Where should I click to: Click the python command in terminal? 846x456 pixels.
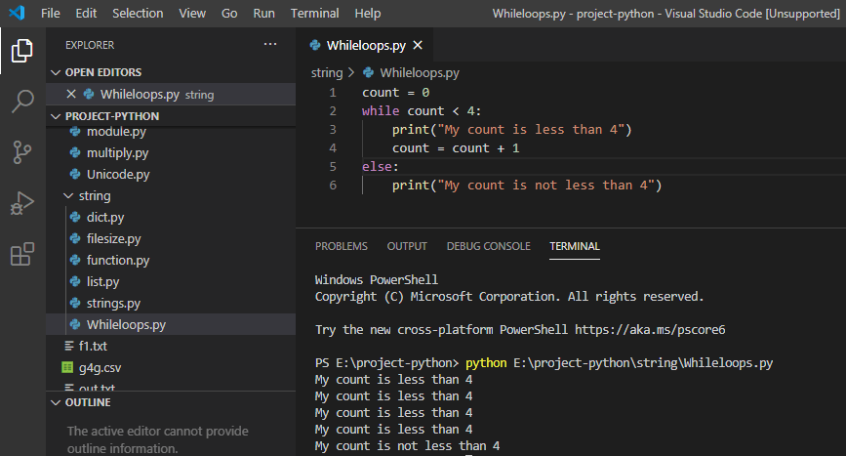pos(486,362)
